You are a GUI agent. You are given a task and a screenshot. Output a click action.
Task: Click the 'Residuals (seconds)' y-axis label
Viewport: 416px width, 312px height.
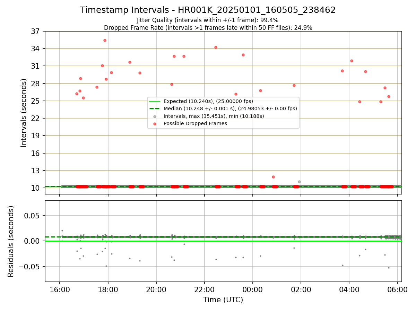[11, 241]
